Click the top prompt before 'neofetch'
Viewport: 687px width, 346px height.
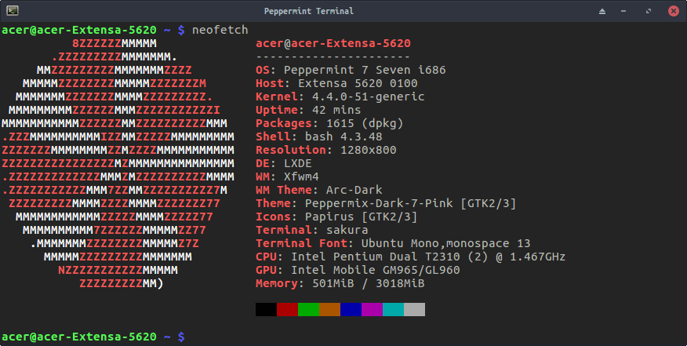click(93, 30)
